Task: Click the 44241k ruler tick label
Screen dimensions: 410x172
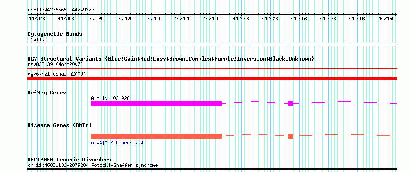Action: [153, 18]
